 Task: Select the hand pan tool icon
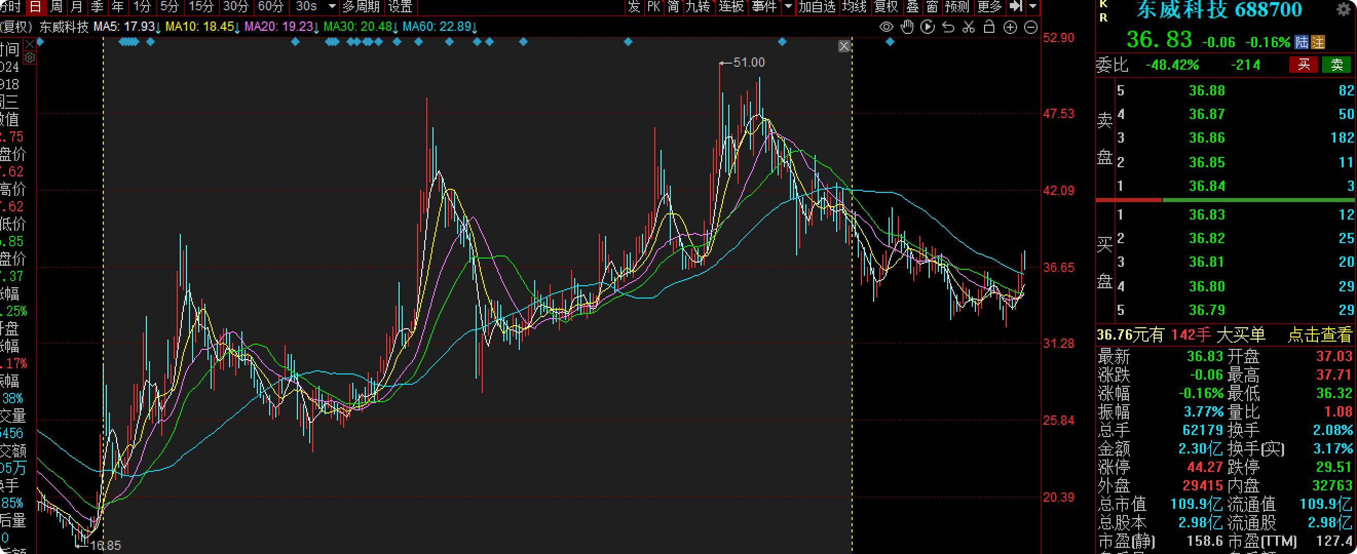(907, 27)
